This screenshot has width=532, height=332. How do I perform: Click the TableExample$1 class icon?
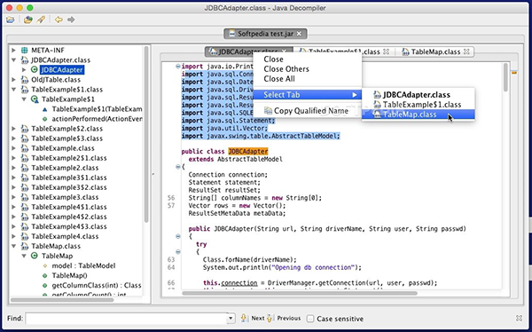coord(35,99)
